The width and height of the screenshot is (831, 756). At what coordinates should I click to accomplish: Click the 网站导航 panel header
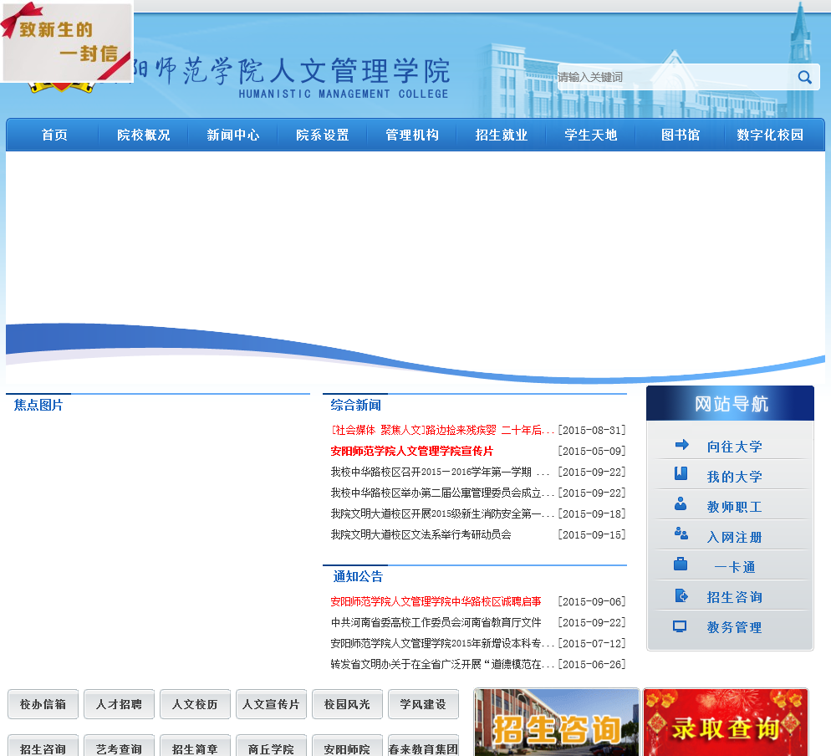(x=731, y=403)
